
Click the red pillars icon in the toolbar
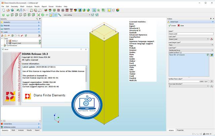[x=67, y=10]
